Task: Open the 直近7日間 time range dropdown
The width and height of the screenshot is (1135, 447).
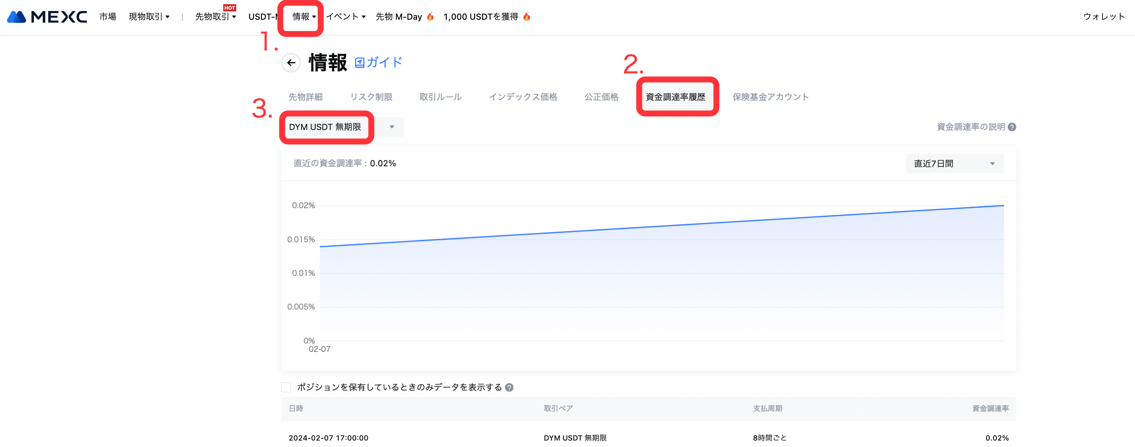Action: click(954, 164)
